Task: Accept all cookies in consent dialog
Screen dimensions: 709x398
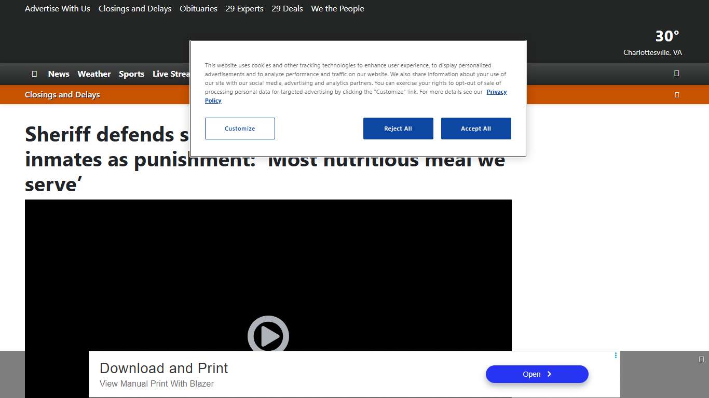Action: point(475,129)
